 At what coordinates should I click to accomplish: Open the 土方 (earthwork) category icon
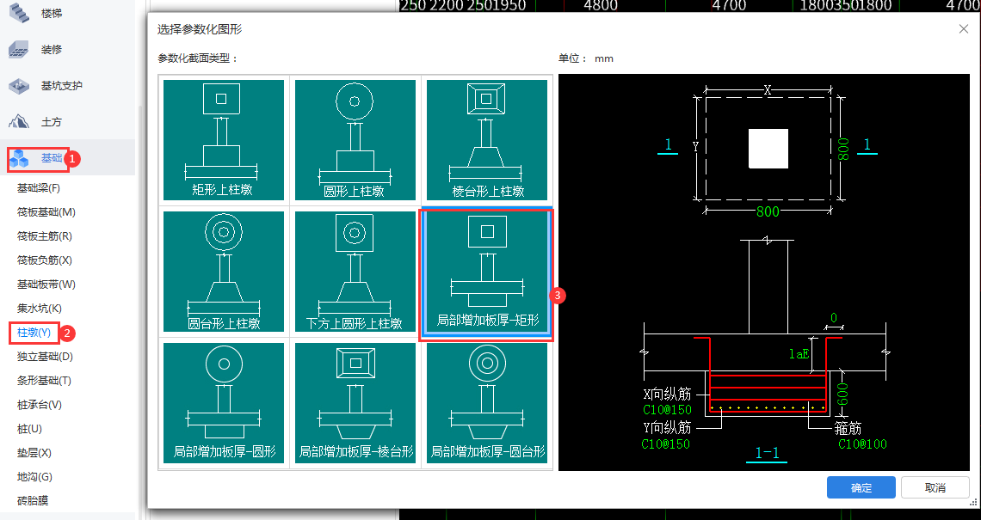point(19,121)
